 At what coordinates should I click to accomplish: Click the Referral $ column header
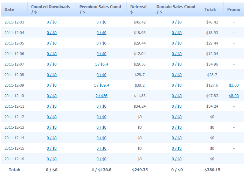138,9
